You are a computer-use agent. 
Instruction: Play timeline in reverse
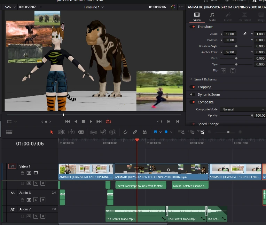point(76,122)
